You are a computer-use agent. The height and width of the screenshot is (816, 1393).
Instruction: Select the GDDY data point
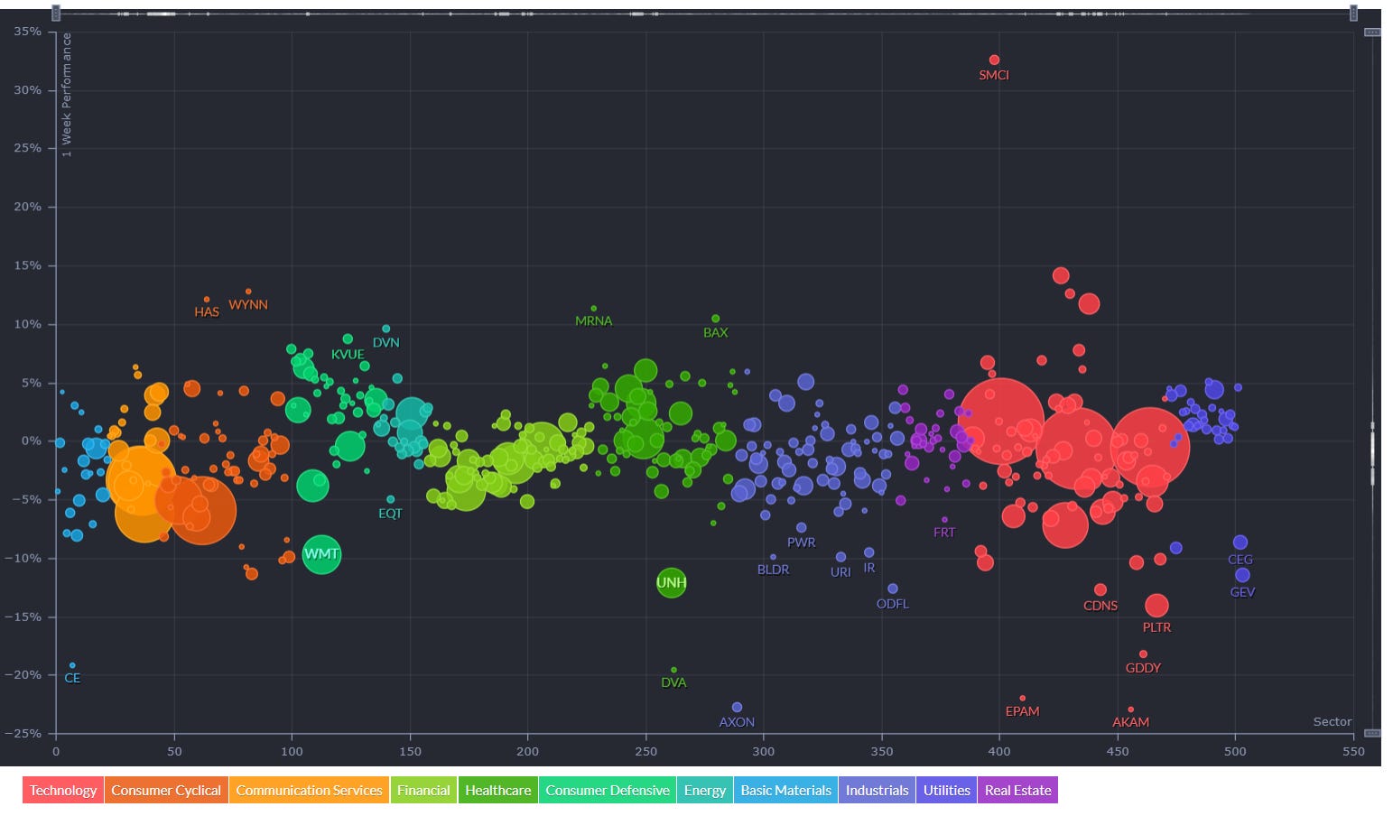tap(1143, 654)
